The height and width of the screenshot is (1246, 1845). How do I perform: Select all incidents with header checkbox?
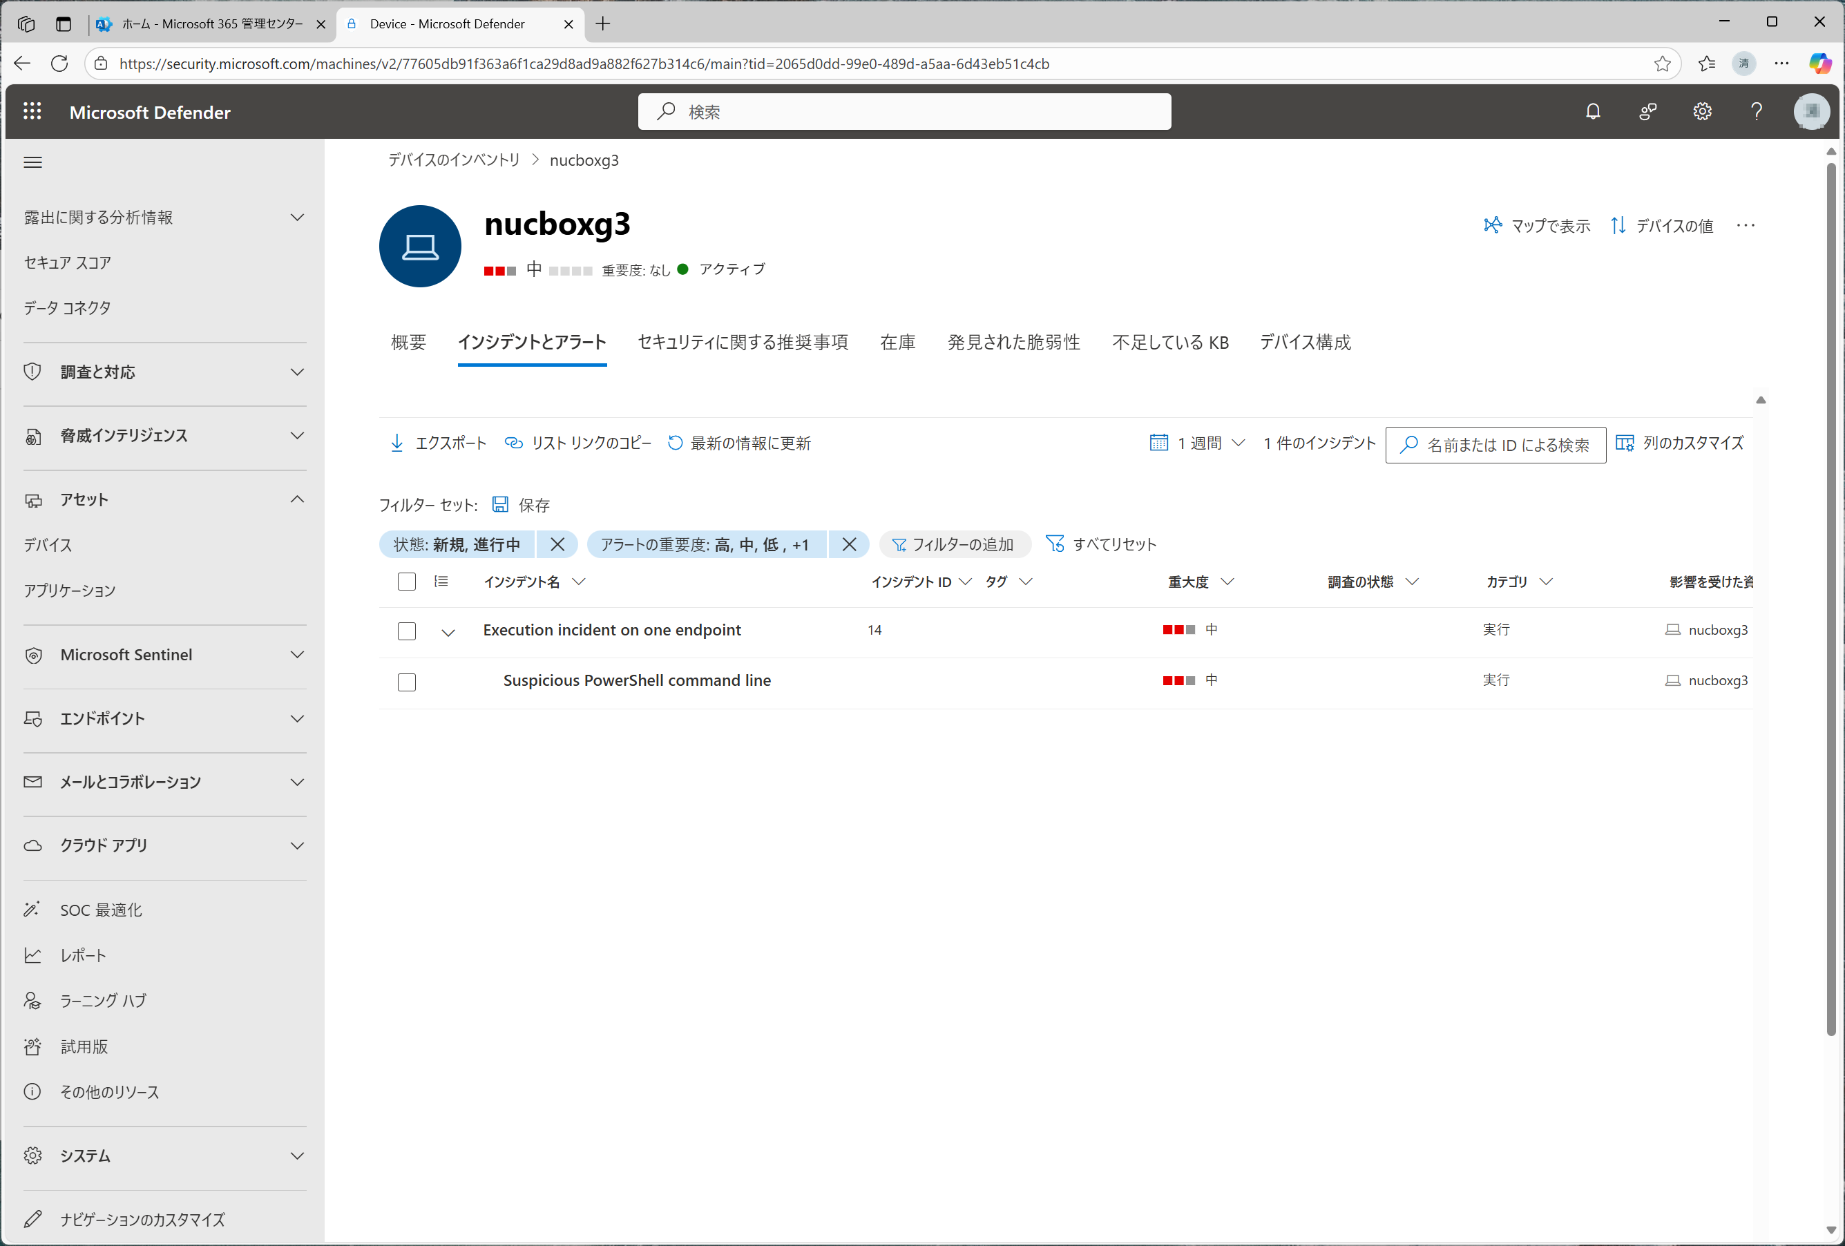(x=406, y=582)
